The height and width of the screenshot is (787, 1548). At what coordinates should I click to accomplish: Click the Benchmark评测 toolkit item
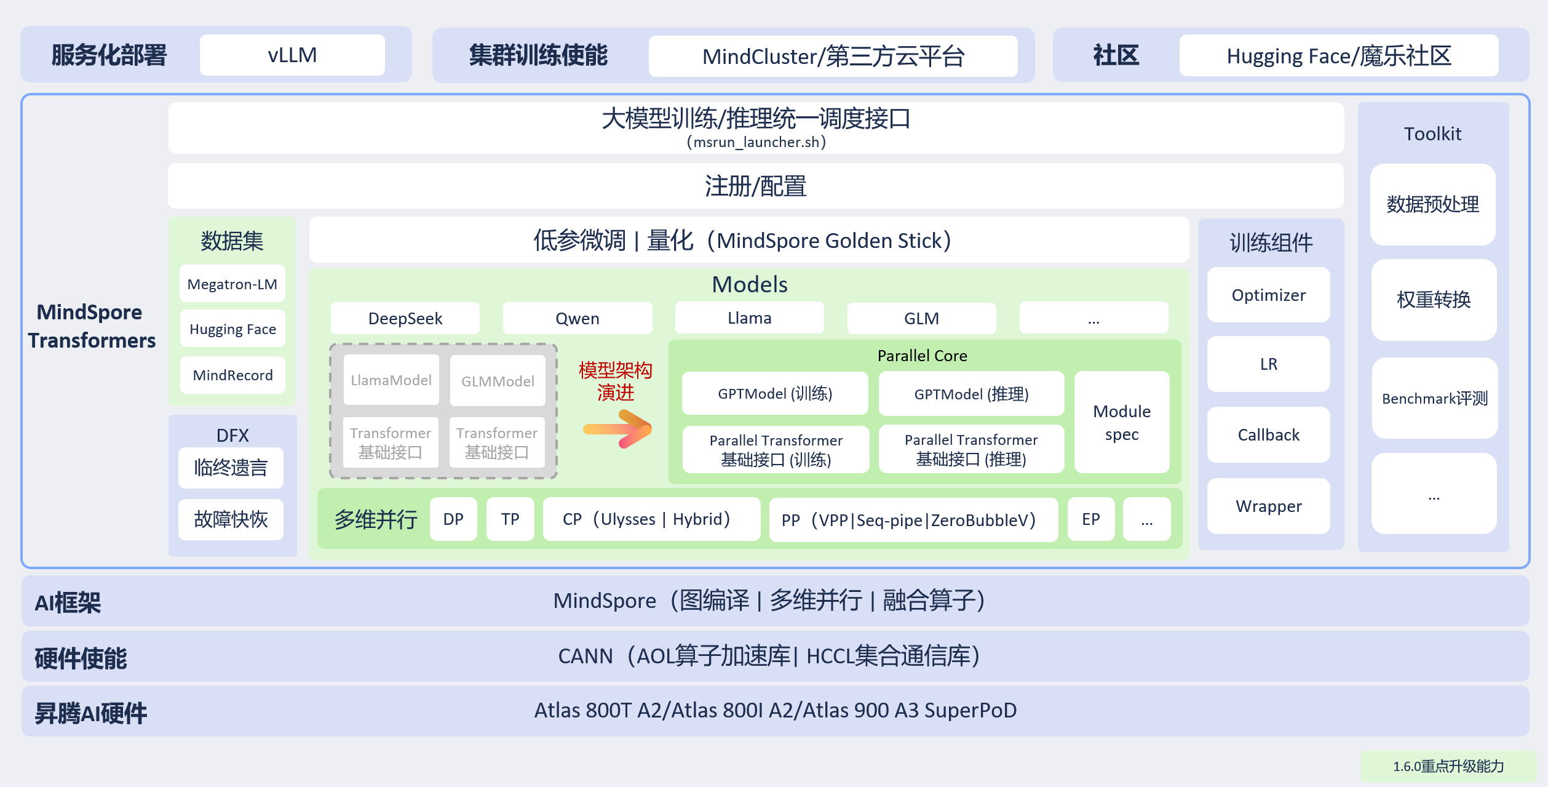point(1434,399)
